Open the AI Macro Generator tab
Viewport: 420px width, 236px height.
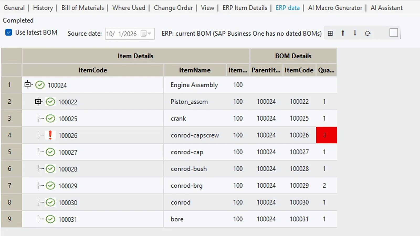click(335, 8)
